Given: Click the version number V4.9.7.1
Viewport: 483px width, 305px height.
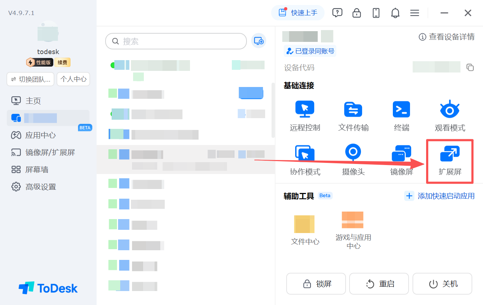Looking at the screenshot, I should coord(21,13).
